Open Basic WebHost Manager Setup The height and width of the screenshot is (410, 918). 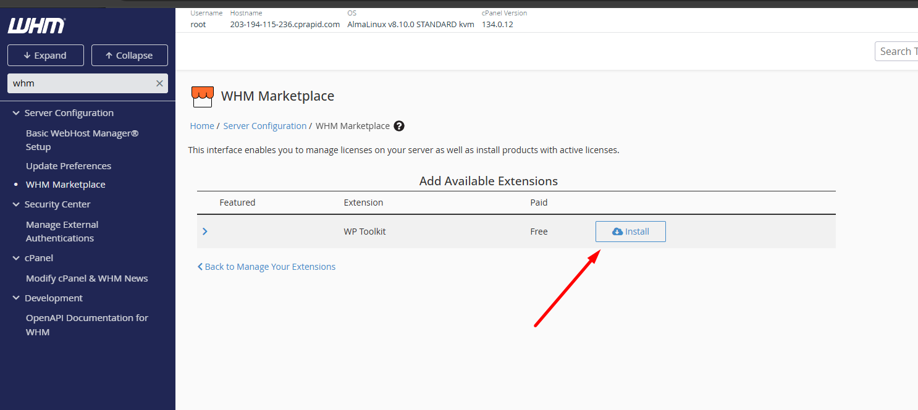(82, 140)
